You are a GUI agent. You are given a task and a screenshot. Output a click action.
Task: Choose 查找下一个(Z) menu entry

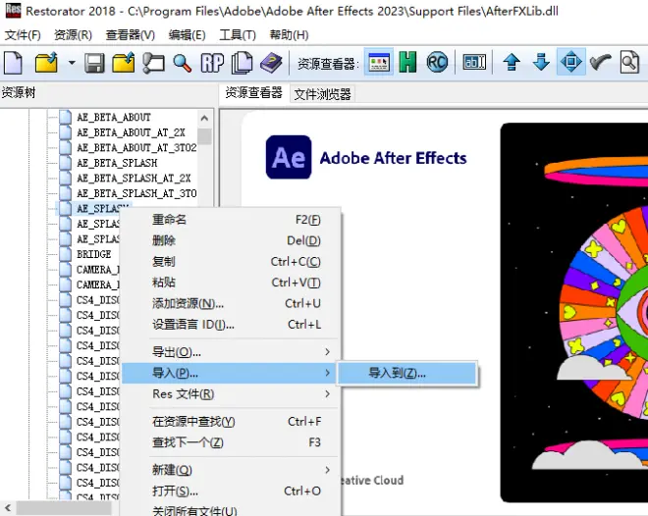click(232, 442)
